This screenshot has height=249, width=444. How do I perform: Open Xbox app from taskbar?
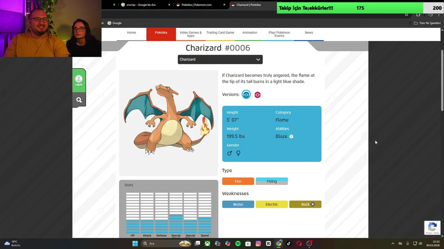pyautogui.click(x=207, y=243)
